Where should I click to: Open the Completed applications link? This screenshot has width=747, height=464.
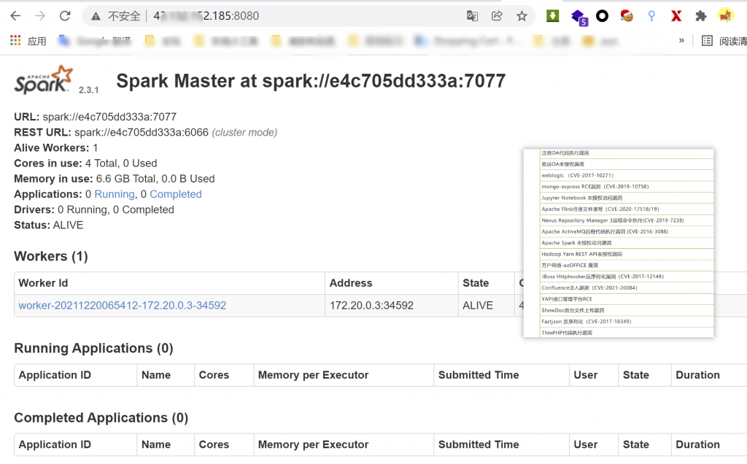point(176,194)
